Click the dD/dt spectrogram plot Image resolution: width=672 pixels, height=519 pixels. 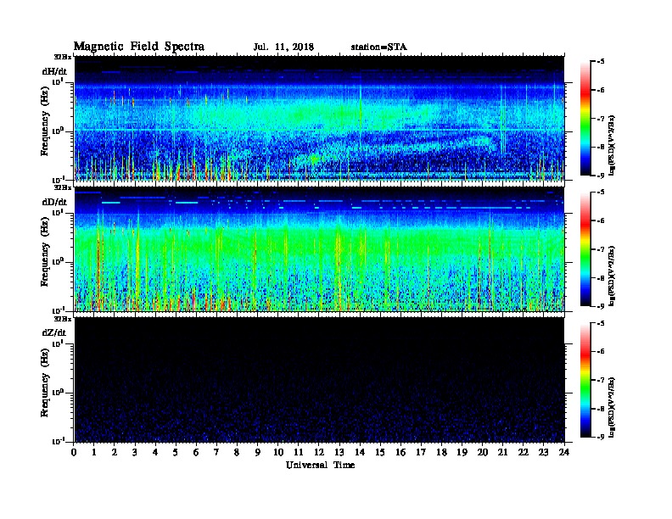(x=319, y=249)
